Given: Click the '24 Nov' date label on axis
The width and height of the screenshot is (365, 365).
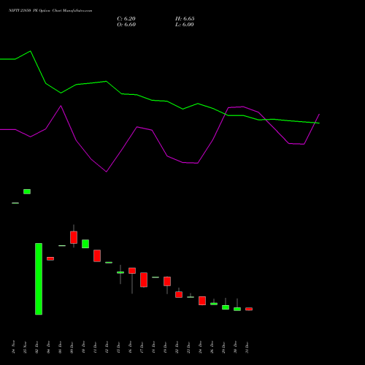Looking at the screenshot, I should click(x=14, y=347).
